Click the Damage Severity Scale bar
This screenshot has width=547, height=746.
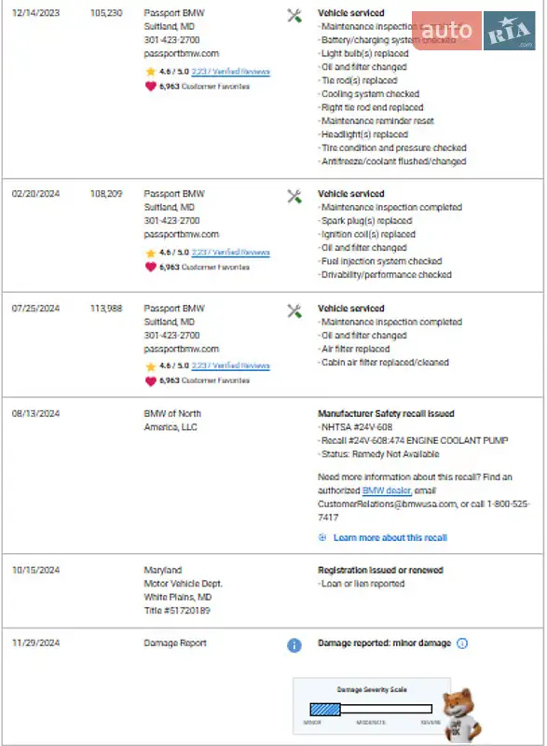(x=371, y=710)
